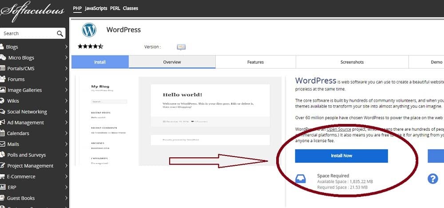Open the Classes menu
Image resolution: width=444 pixels, height=208 pixels.
(131, 8)
